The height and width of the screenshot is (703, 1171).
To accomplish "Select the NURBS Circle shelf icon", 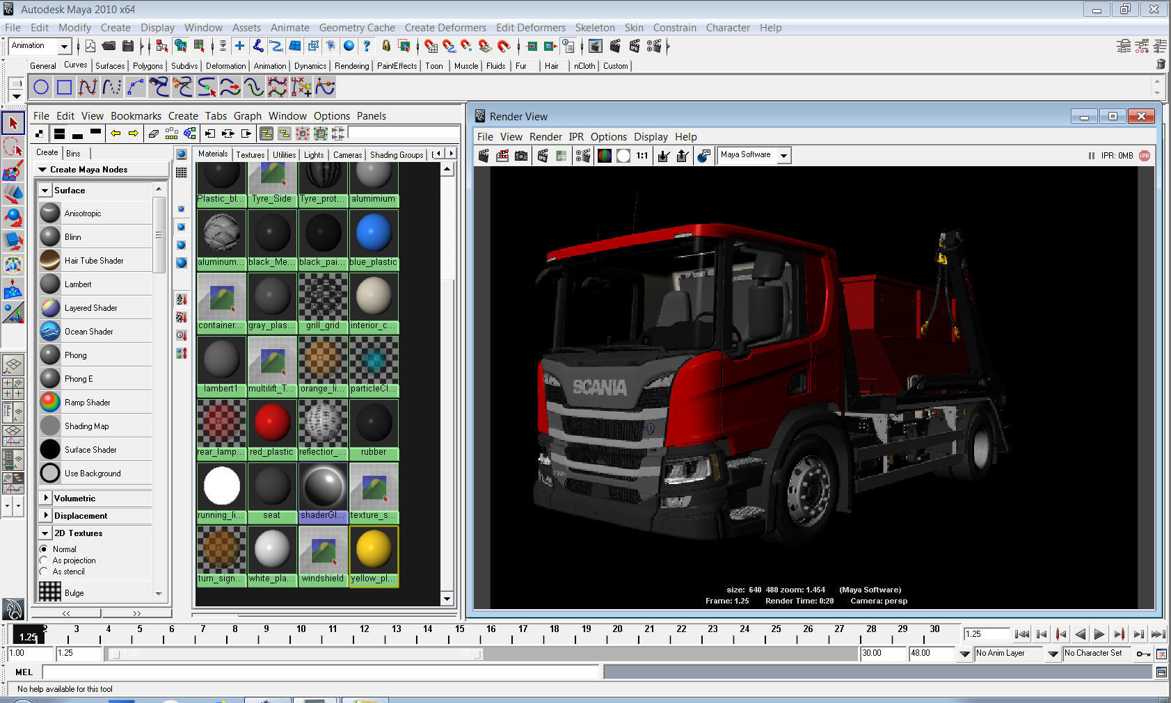I will point(41,88).
